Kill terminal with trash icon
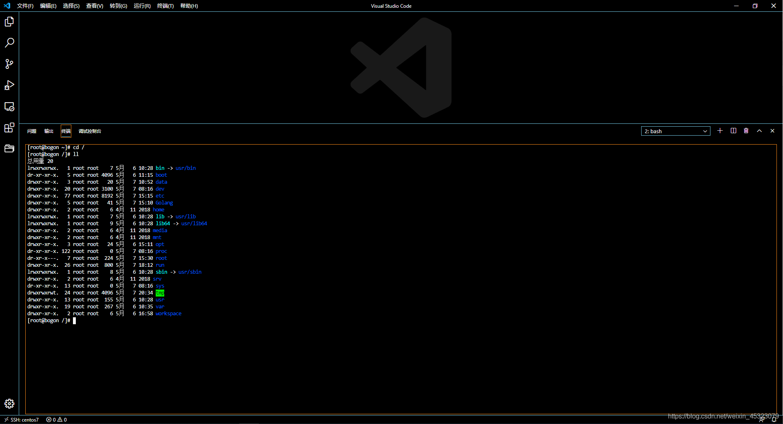 coord(746,131)
